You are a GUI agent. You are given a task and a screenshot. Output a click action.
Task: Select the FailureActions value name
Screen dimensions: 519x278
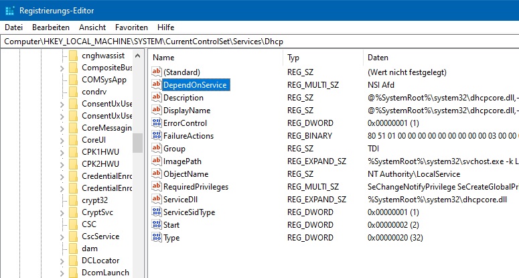(x=188, y=136)
